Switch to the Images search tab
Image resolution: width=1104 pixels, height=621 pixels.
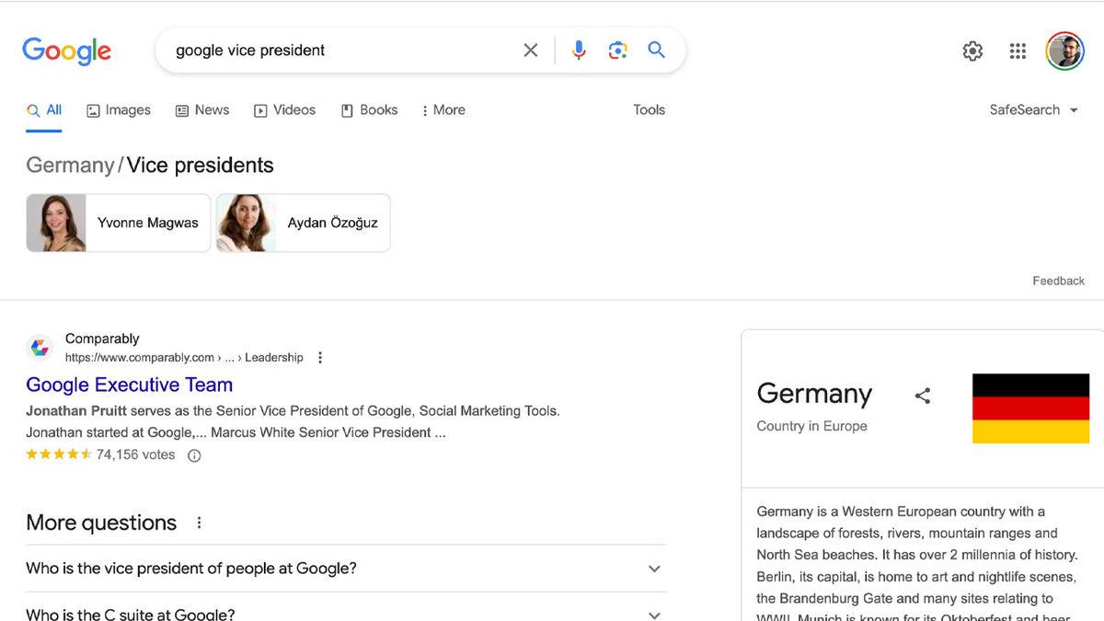pos(119,109)
